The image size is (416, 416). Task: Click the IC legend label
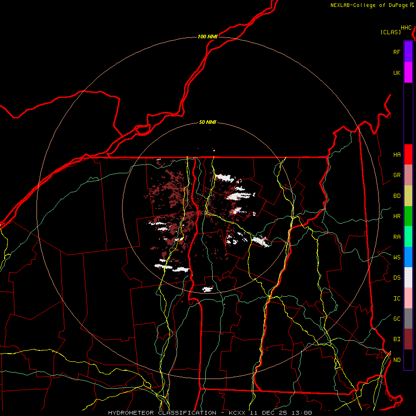[x=397, y=299]
